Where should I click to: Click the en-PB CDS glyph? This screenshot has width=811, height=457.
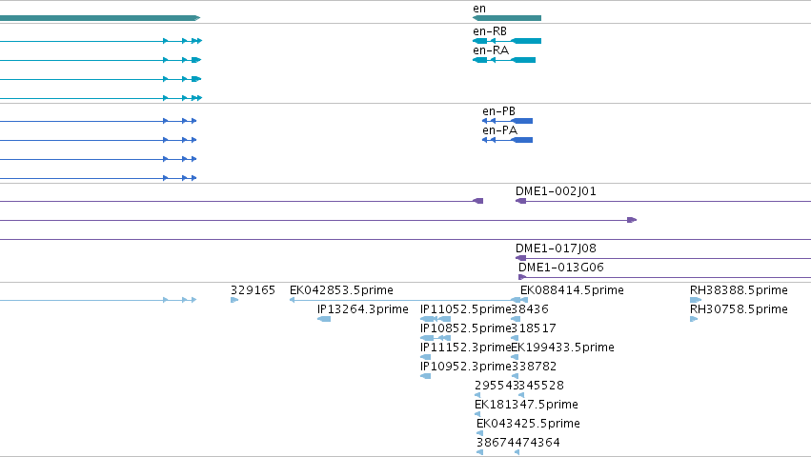pos(507,121)
